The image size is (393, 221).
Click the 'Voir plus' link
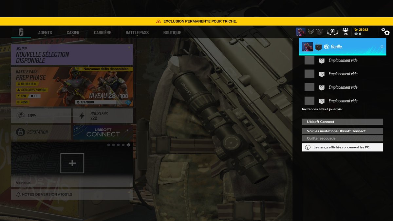(23, 183)
